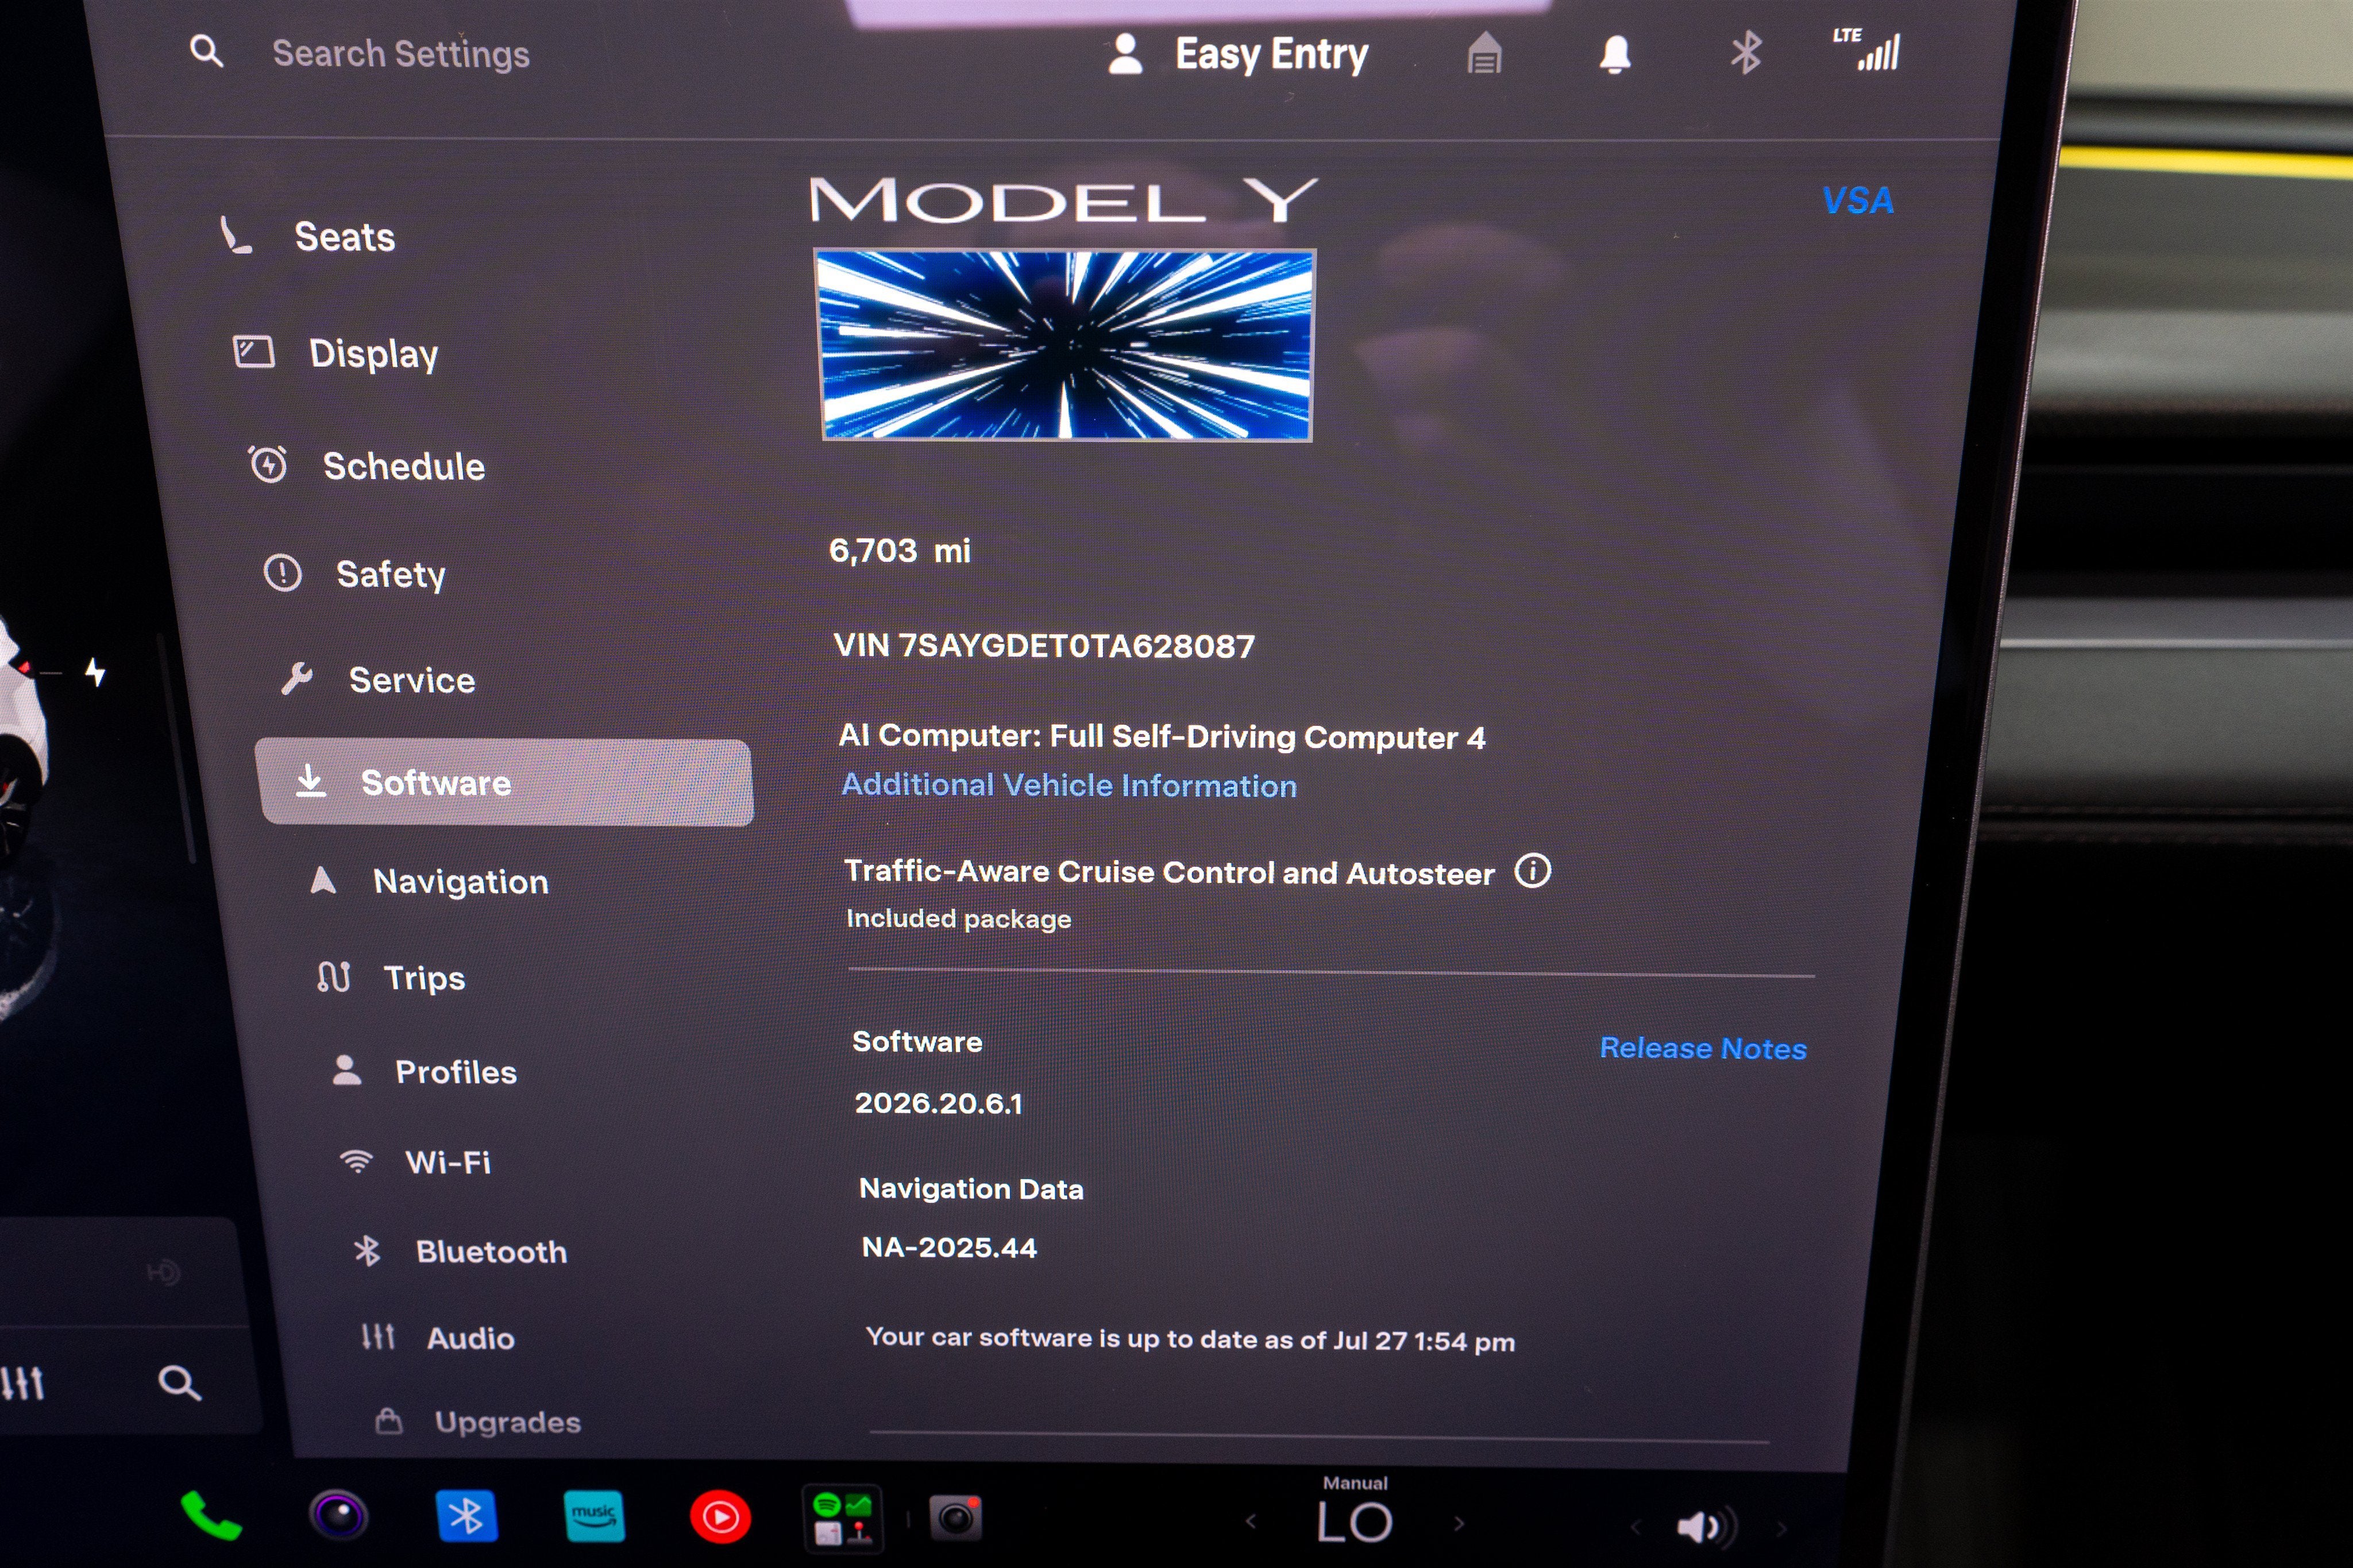Tap the notifications bell icon
The image size is (2353, 1568).
(x=1615, y=54)
